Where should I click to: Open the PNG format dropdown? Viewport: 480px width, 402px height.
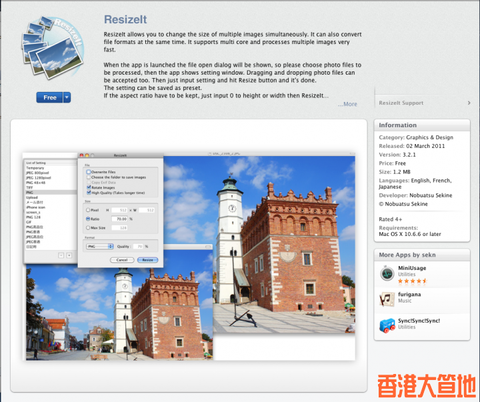100,247
